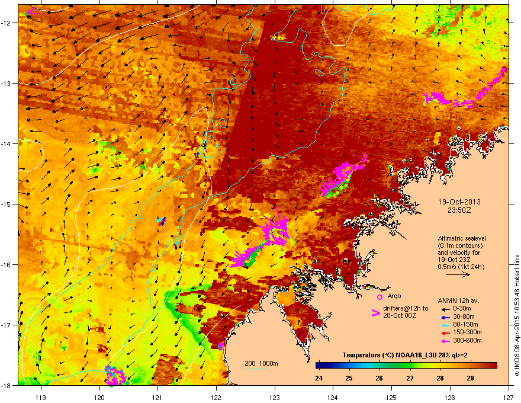This screenshot has height=403, width=521.
Task: Click the black 0-30m arrow legend symbol
Action: coord(446,309)
